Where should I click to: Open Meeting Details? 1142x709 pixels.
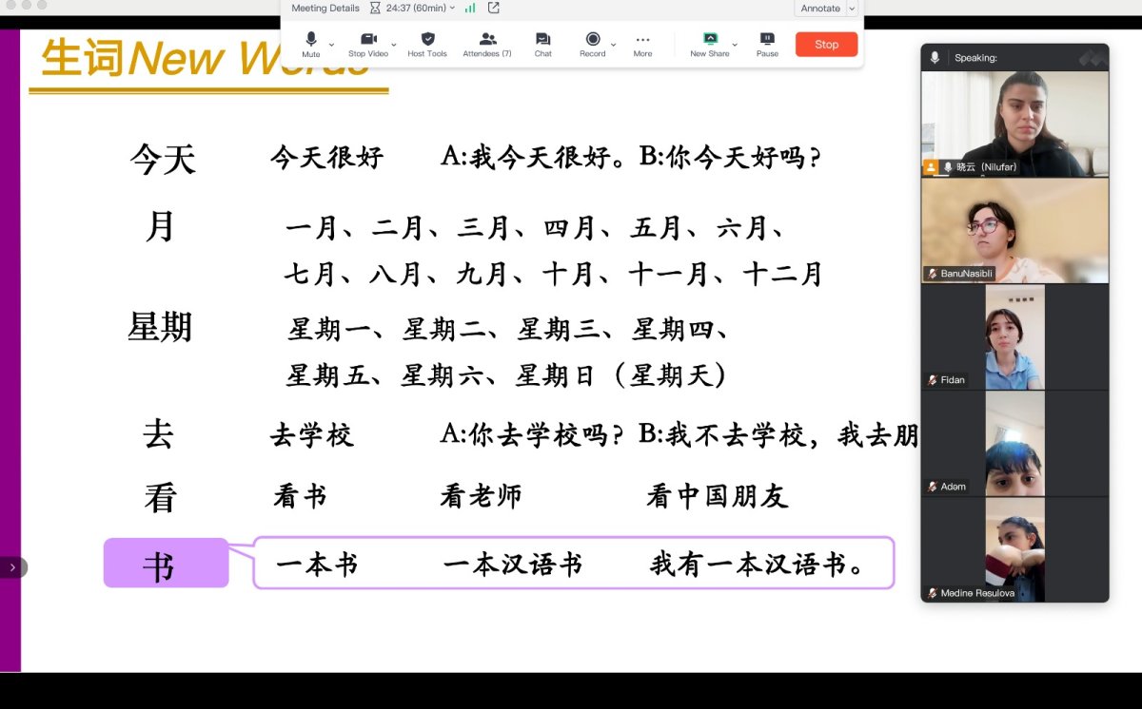point(325,8)
